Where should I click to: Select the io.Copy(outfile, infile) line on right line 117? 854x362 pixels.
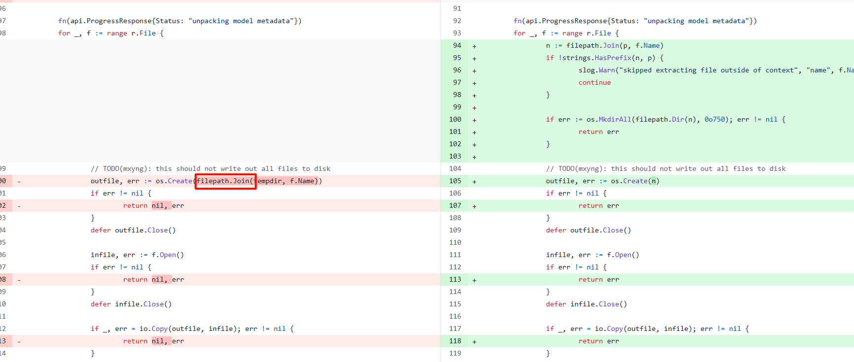coord(648,329)
